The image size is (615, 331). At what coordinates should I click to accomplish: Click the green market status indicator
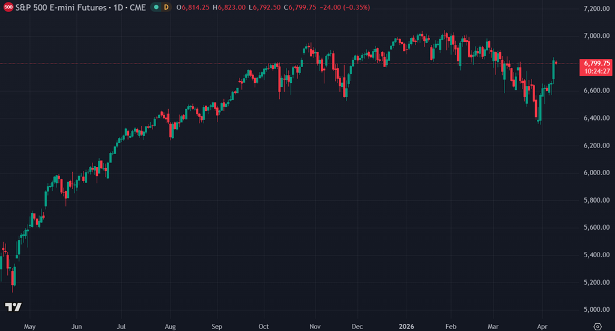[156, 7]
